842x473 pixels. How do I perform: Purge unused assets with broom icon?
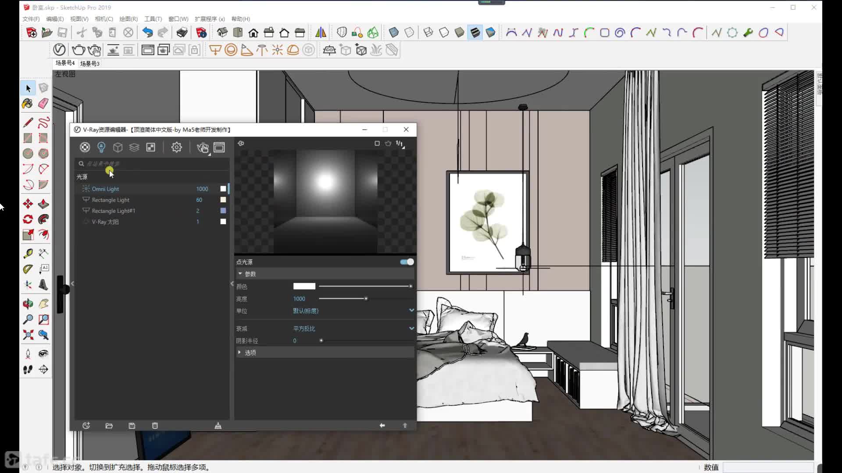pyautogui.click(x=218, y=425)
